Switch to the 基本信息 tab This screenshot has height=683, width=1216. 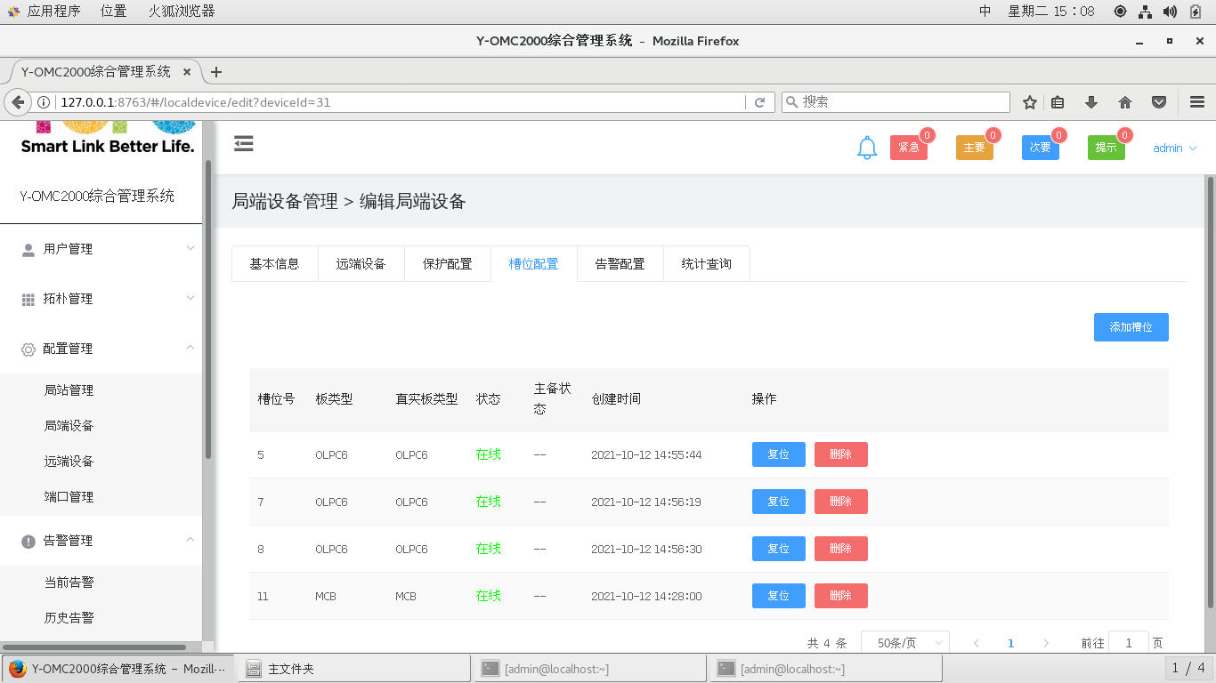[274, 264]
